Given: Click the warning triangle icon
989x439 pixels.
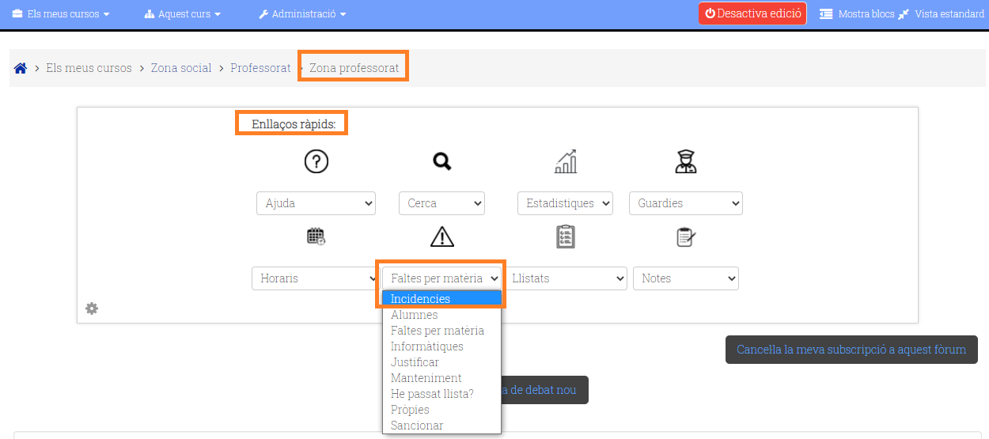Looking at the screenshot, I should [x=441, y=237].
